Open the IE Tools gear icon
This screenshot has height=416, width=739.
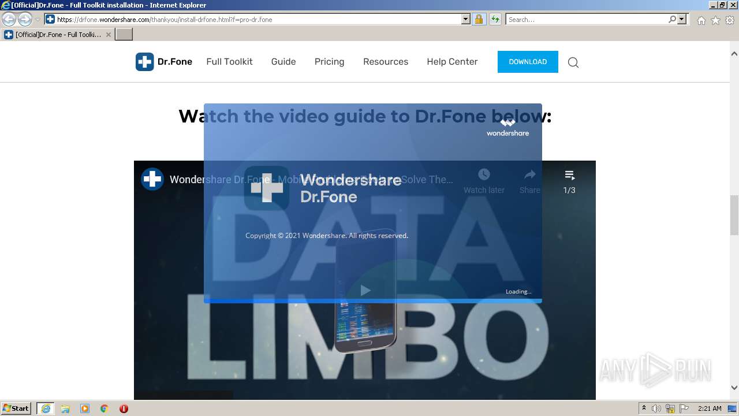[730, 20]
